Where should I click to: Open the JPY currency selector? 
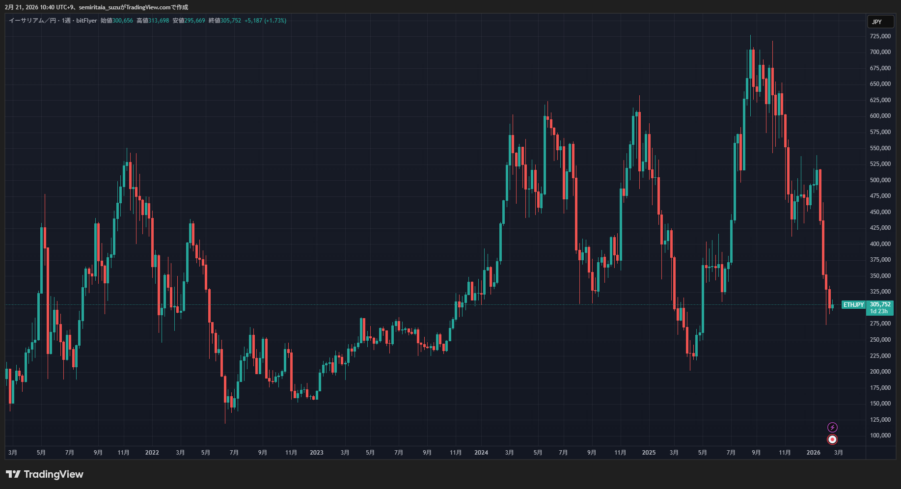point(881,22)
